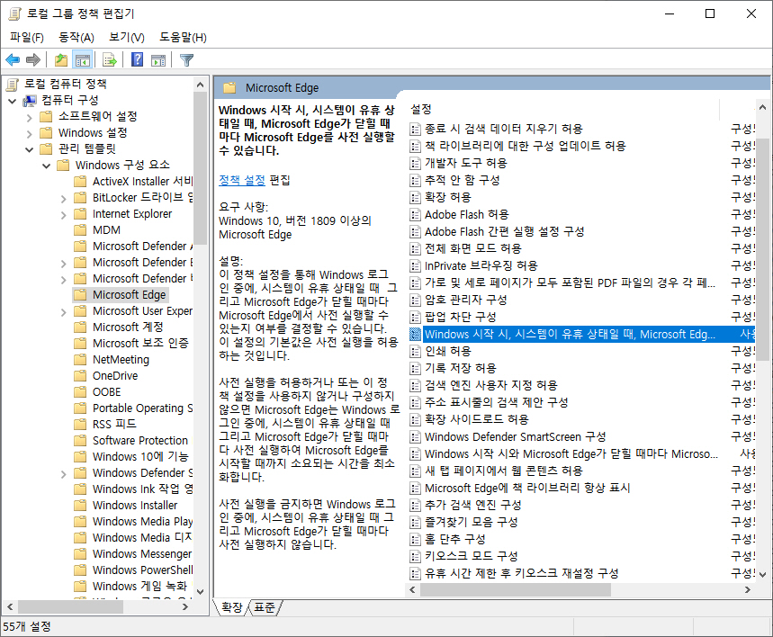Toggle the show/hide action pane icon
This screenshot has width=773, height=637.
coord(158,60)
